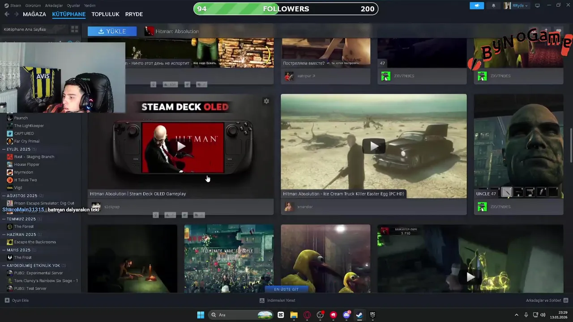Click the Hitman: Absolution game icon in header
This screenshot has height=322, width=573.
(x=149, y=31)
